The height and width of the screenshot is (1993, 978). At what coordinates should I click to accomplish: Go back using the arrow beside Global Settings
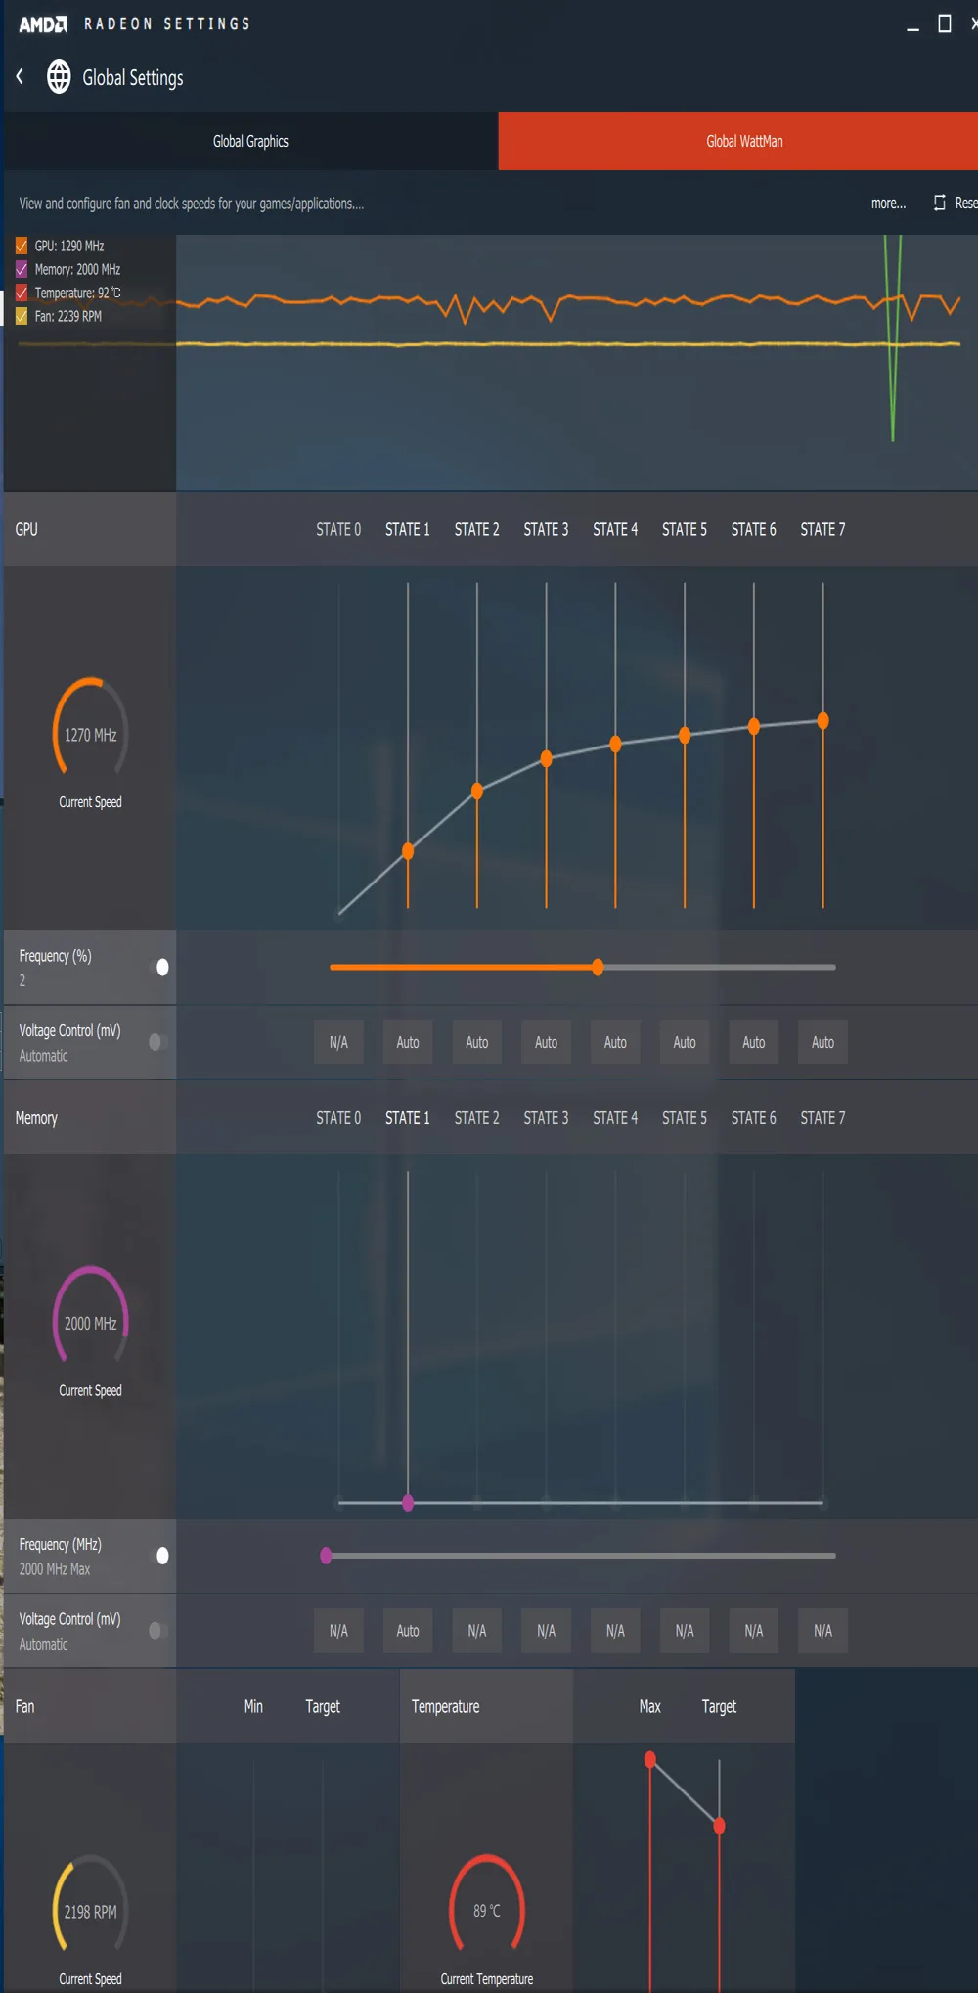[x=20, y=76]
